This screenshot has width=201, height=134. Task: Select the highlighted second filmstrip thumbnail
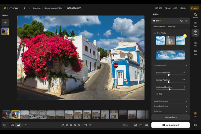[16, 115]
